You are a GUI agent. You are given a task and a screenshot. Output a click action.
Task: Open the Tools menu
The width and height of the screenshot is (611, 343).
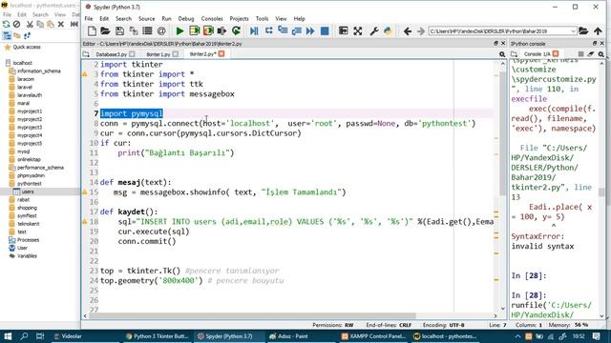pyautogui.click(x=262, y=19)
